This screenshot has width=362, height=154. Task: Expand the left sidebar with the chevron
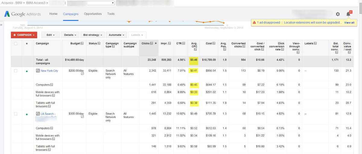click(x=2, y=25)
